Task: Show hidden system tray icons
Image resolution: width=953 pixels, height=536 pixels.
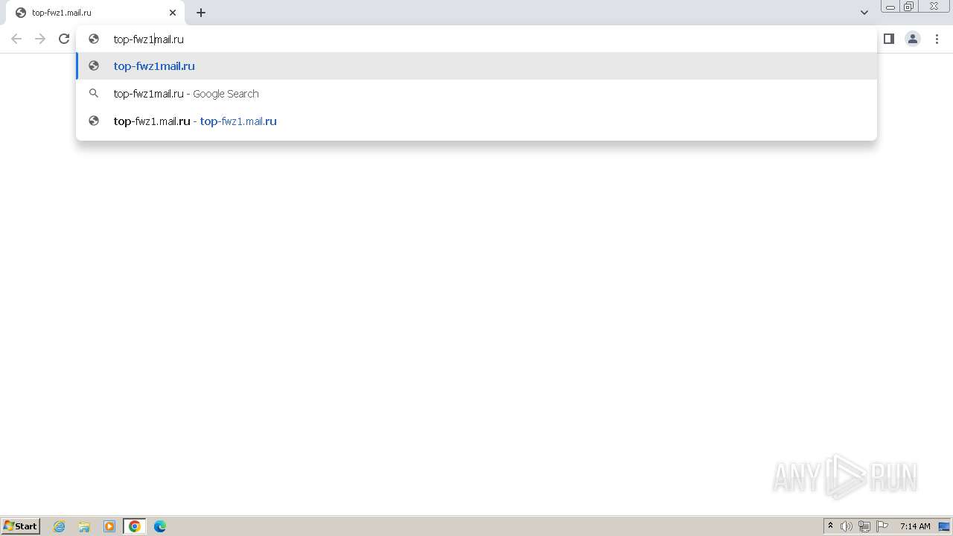Action: coord(830,526)
